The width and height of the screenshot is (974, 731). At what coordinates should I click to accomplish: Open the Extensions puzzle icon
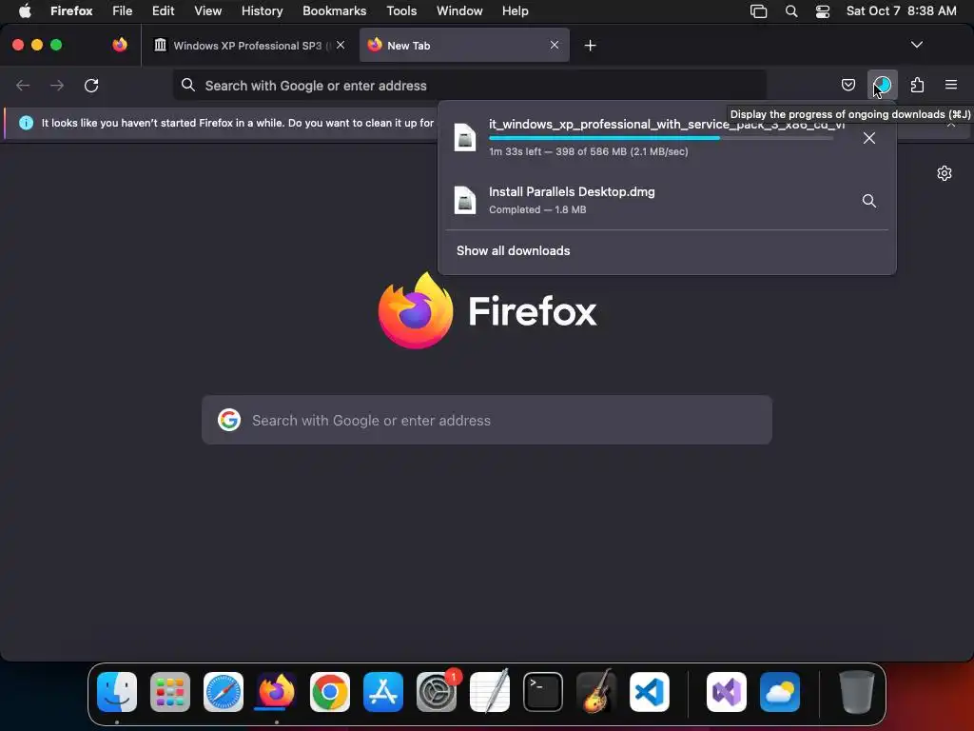tap(917, 85)
